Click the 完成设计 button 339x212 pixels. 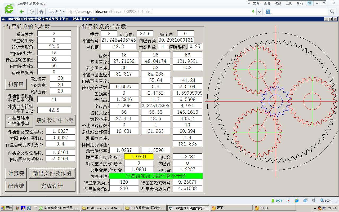pyautogui.click(x=52, y=186)
